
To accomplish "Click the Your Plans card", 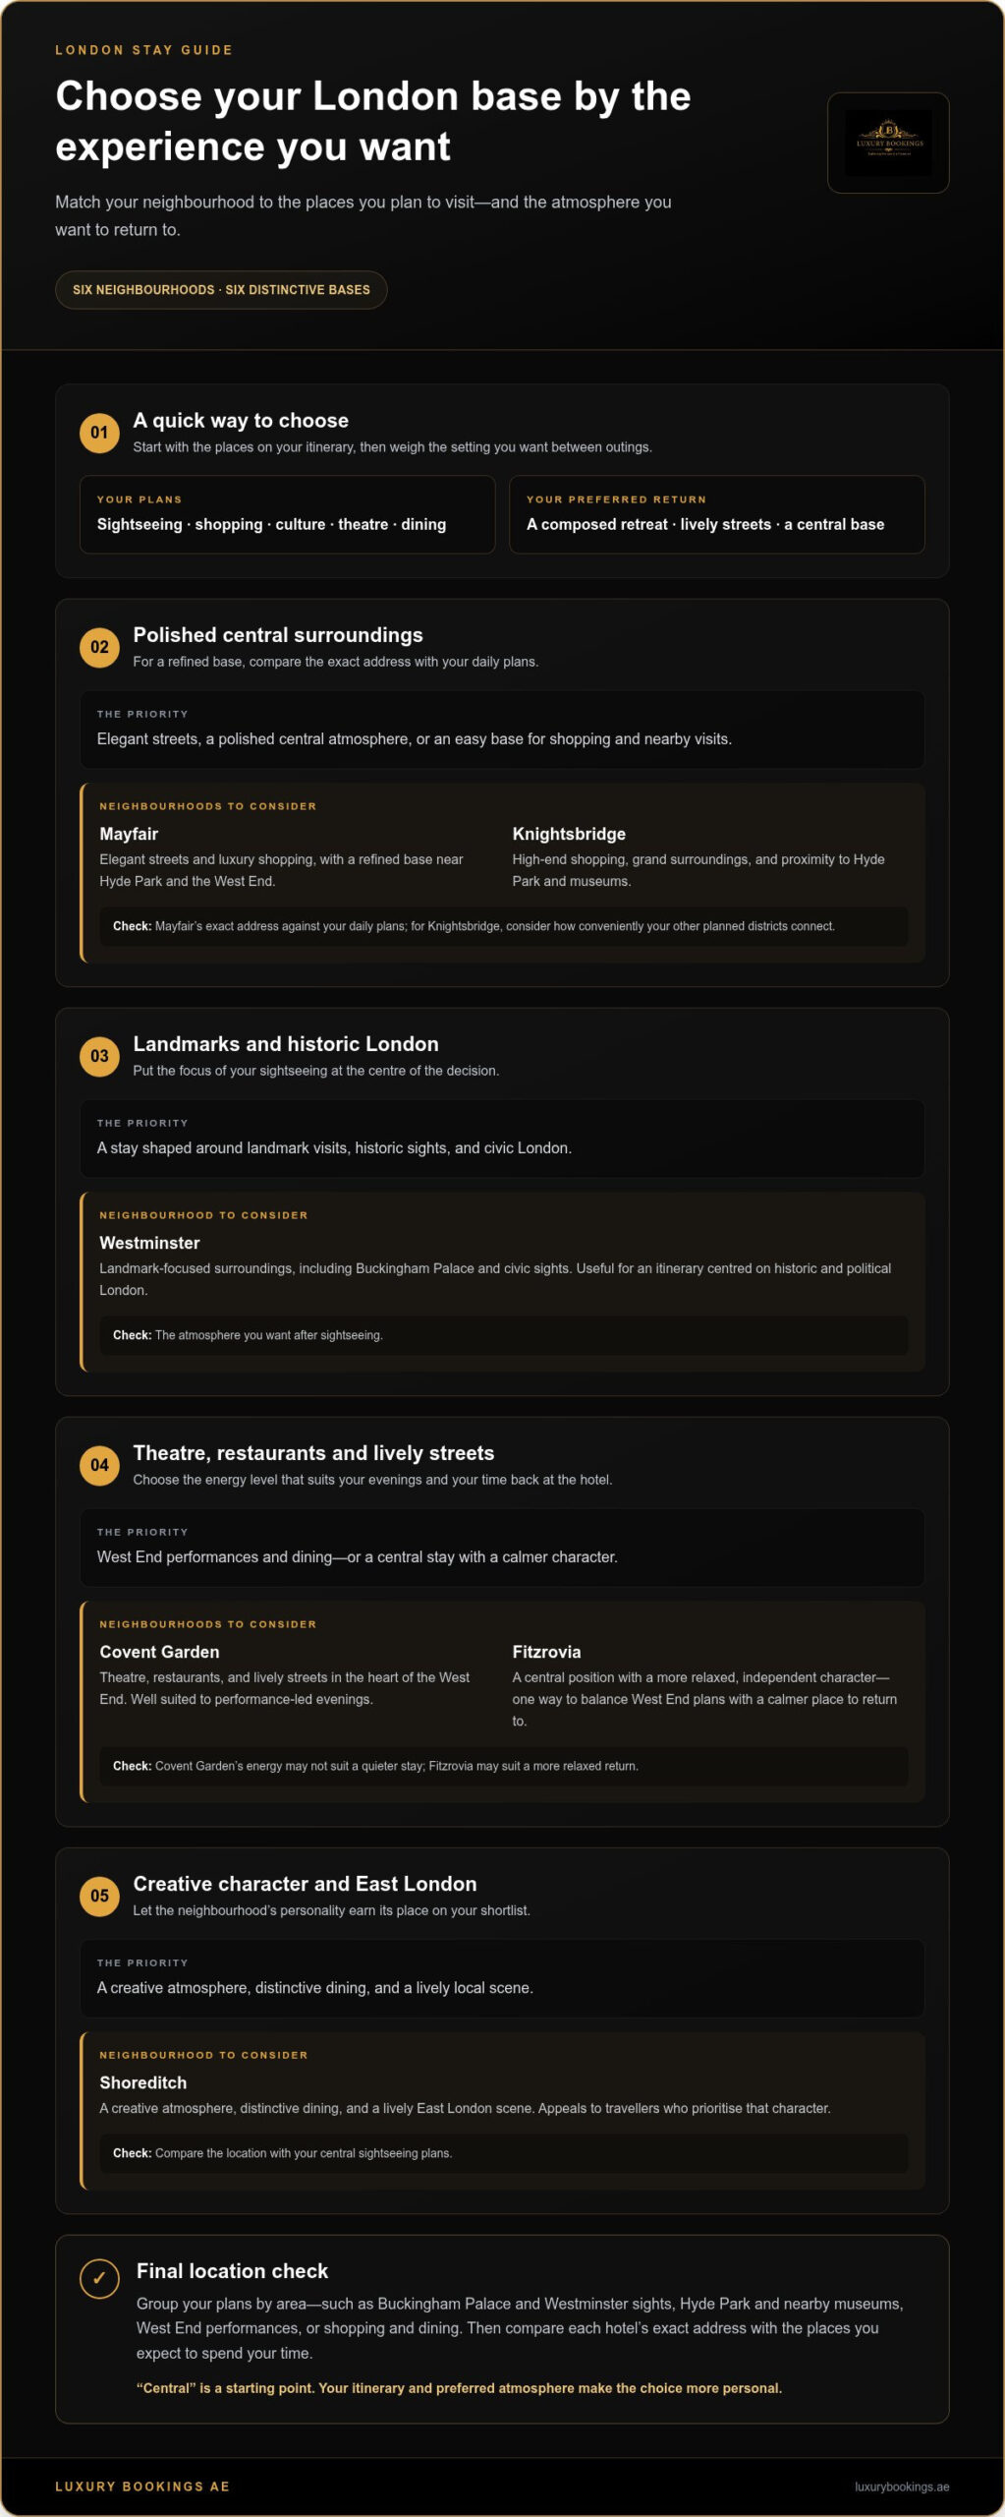I will coord(287,514).
